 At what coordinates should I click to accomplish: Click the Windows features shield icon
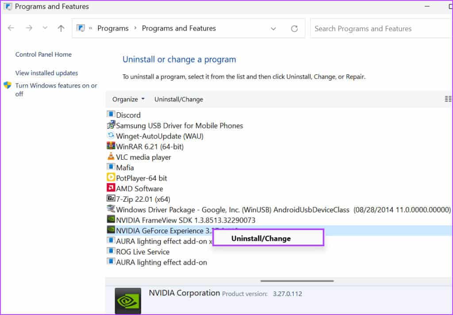[8, 85]
